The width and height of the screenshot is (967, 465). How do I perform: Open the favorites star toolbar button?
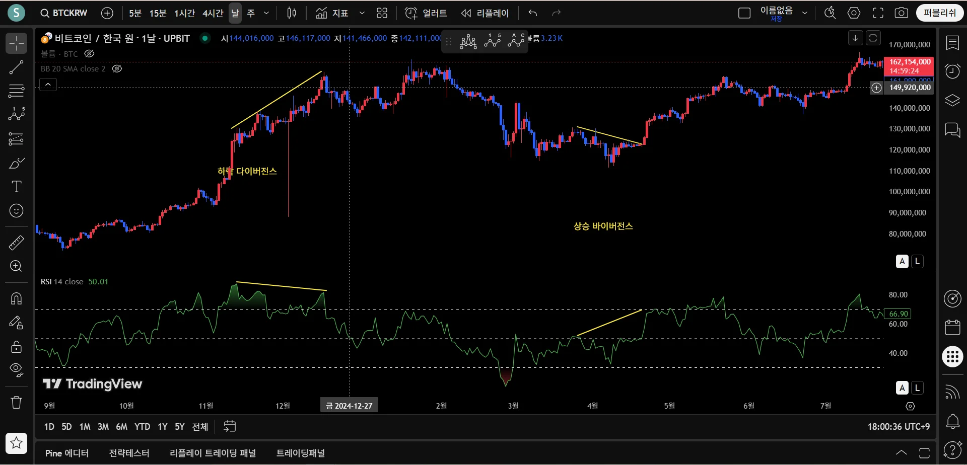pos(16,443)
